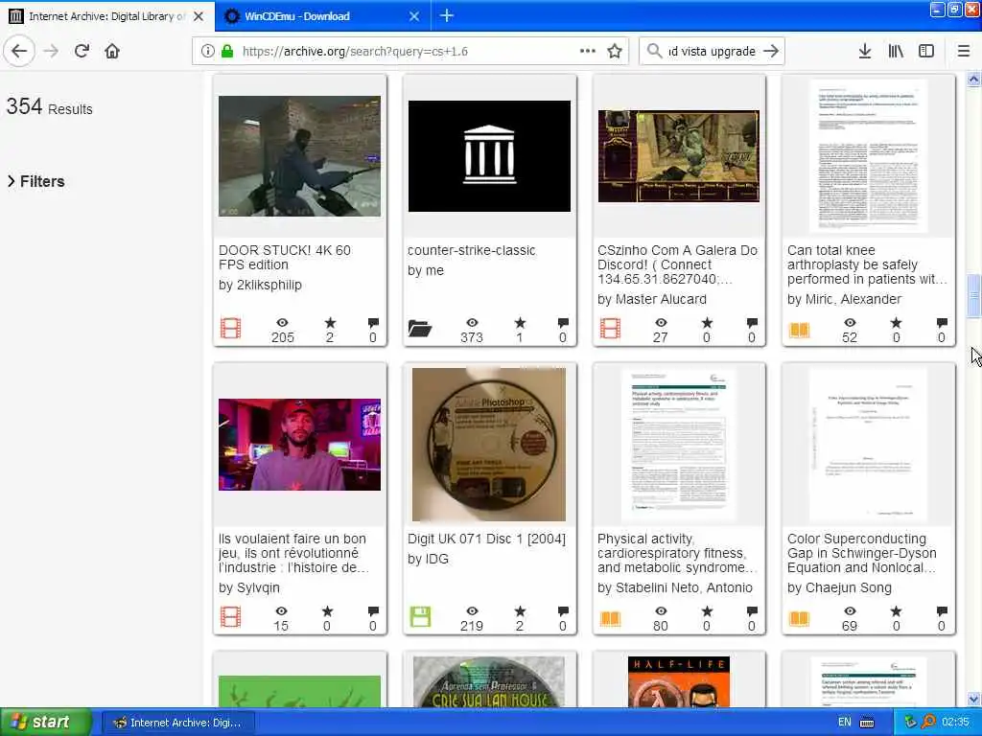Click the forward navigation arrow

pos(52,52)
